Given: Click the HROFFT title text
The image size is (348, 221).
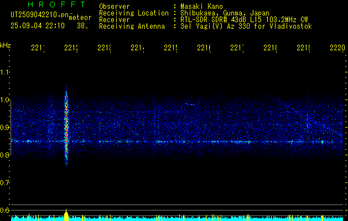Looking at the screenshot, I should click(x=57, y=4).
